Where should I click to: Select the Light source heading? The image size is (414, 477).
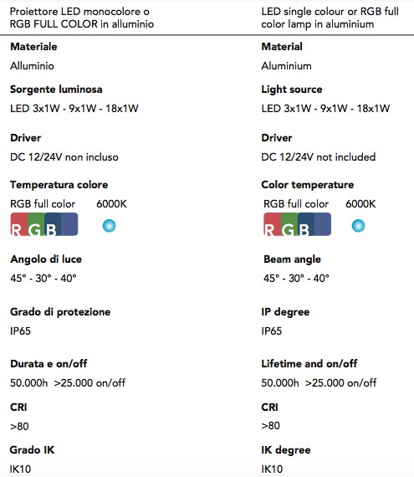[x=292, y=90]
